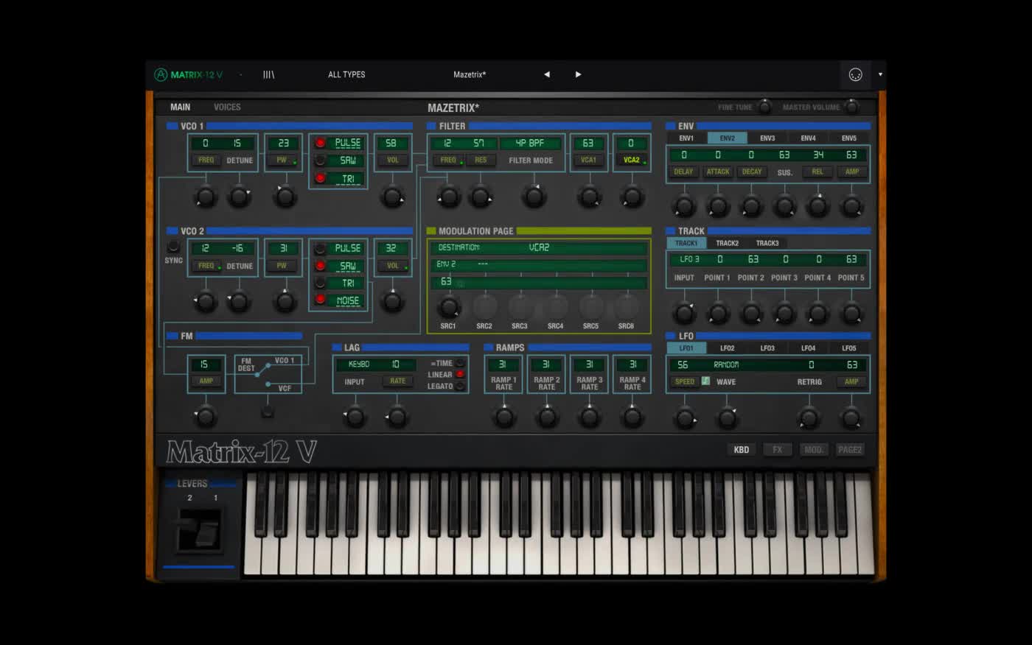Open the MIDI controller settings icon
Screen dimensions: 1032x645
click(855, 74)
